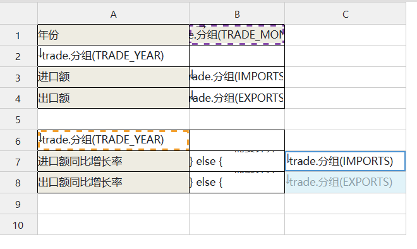Select cell A2 trade.分组(TRADE_YEAR)
The height and width of the screenshot is (249, 417).
click(113, 56)
